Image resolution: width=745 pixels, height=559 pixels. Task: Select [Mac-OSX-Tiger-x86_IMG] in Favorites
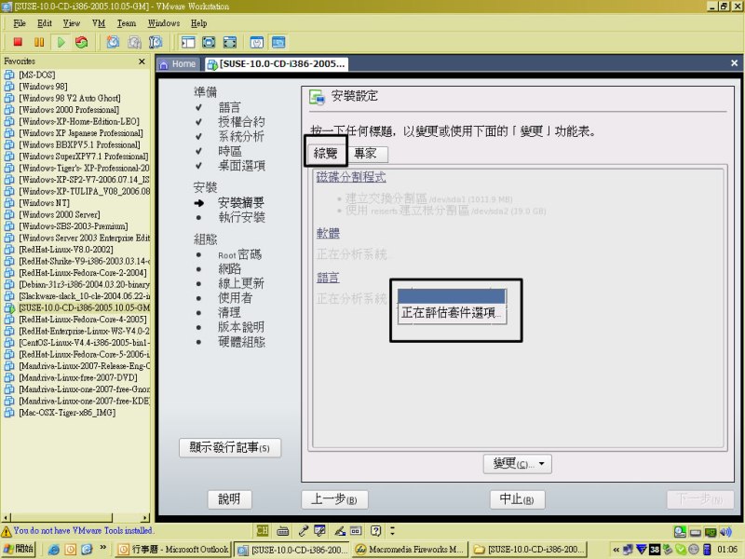pos(67,413)
